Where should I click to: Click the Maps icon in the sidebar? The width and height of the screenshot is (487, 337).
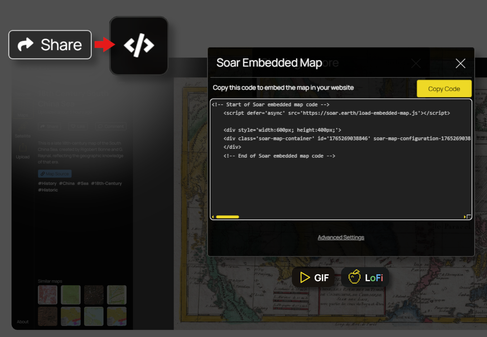click(23, 106)
